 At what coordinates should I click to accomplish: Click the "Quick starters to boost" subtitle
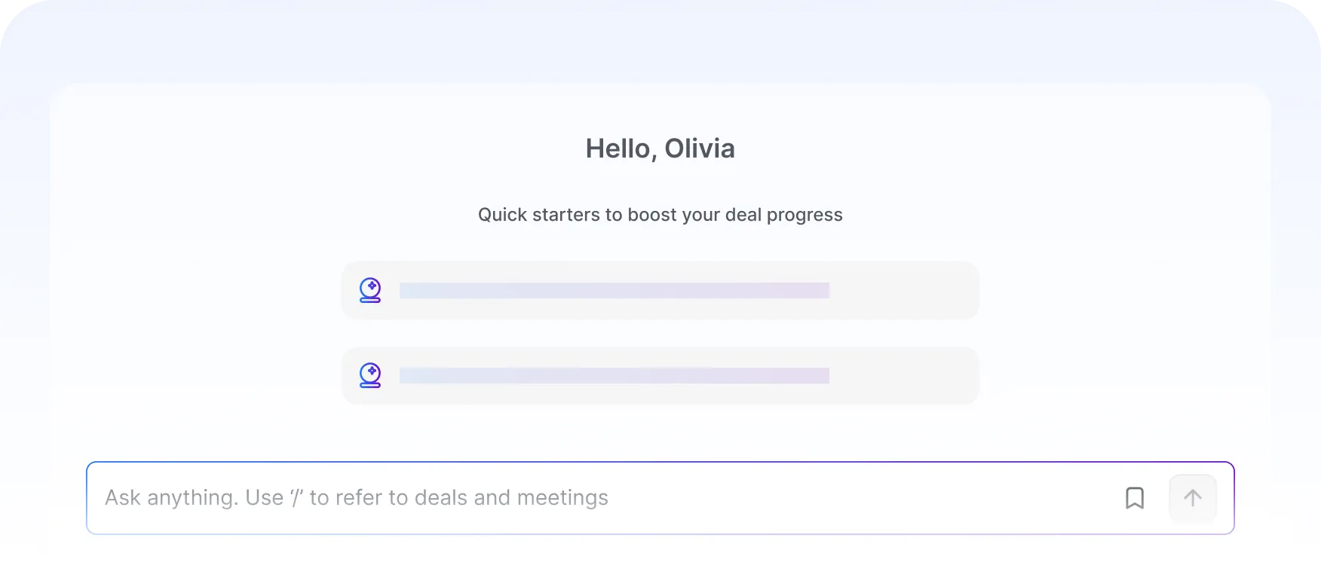660,215
